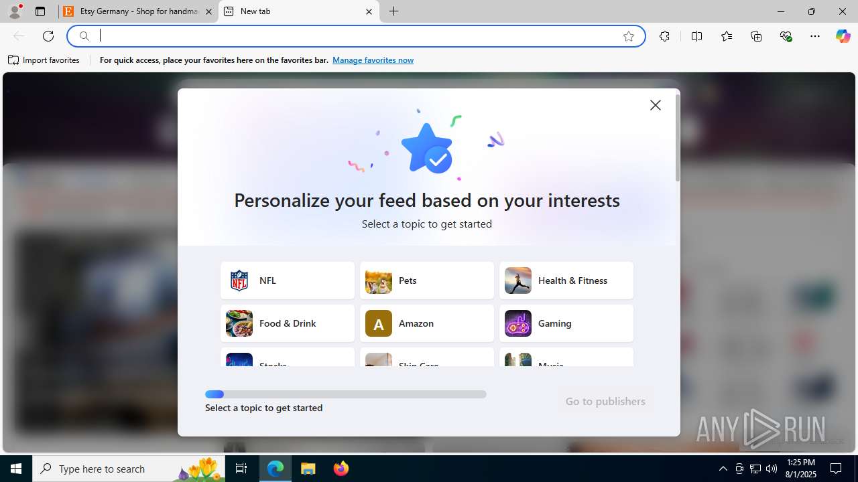Click Go to publishers button
This screenshot has width=858, height=482.
coord(605,401)
